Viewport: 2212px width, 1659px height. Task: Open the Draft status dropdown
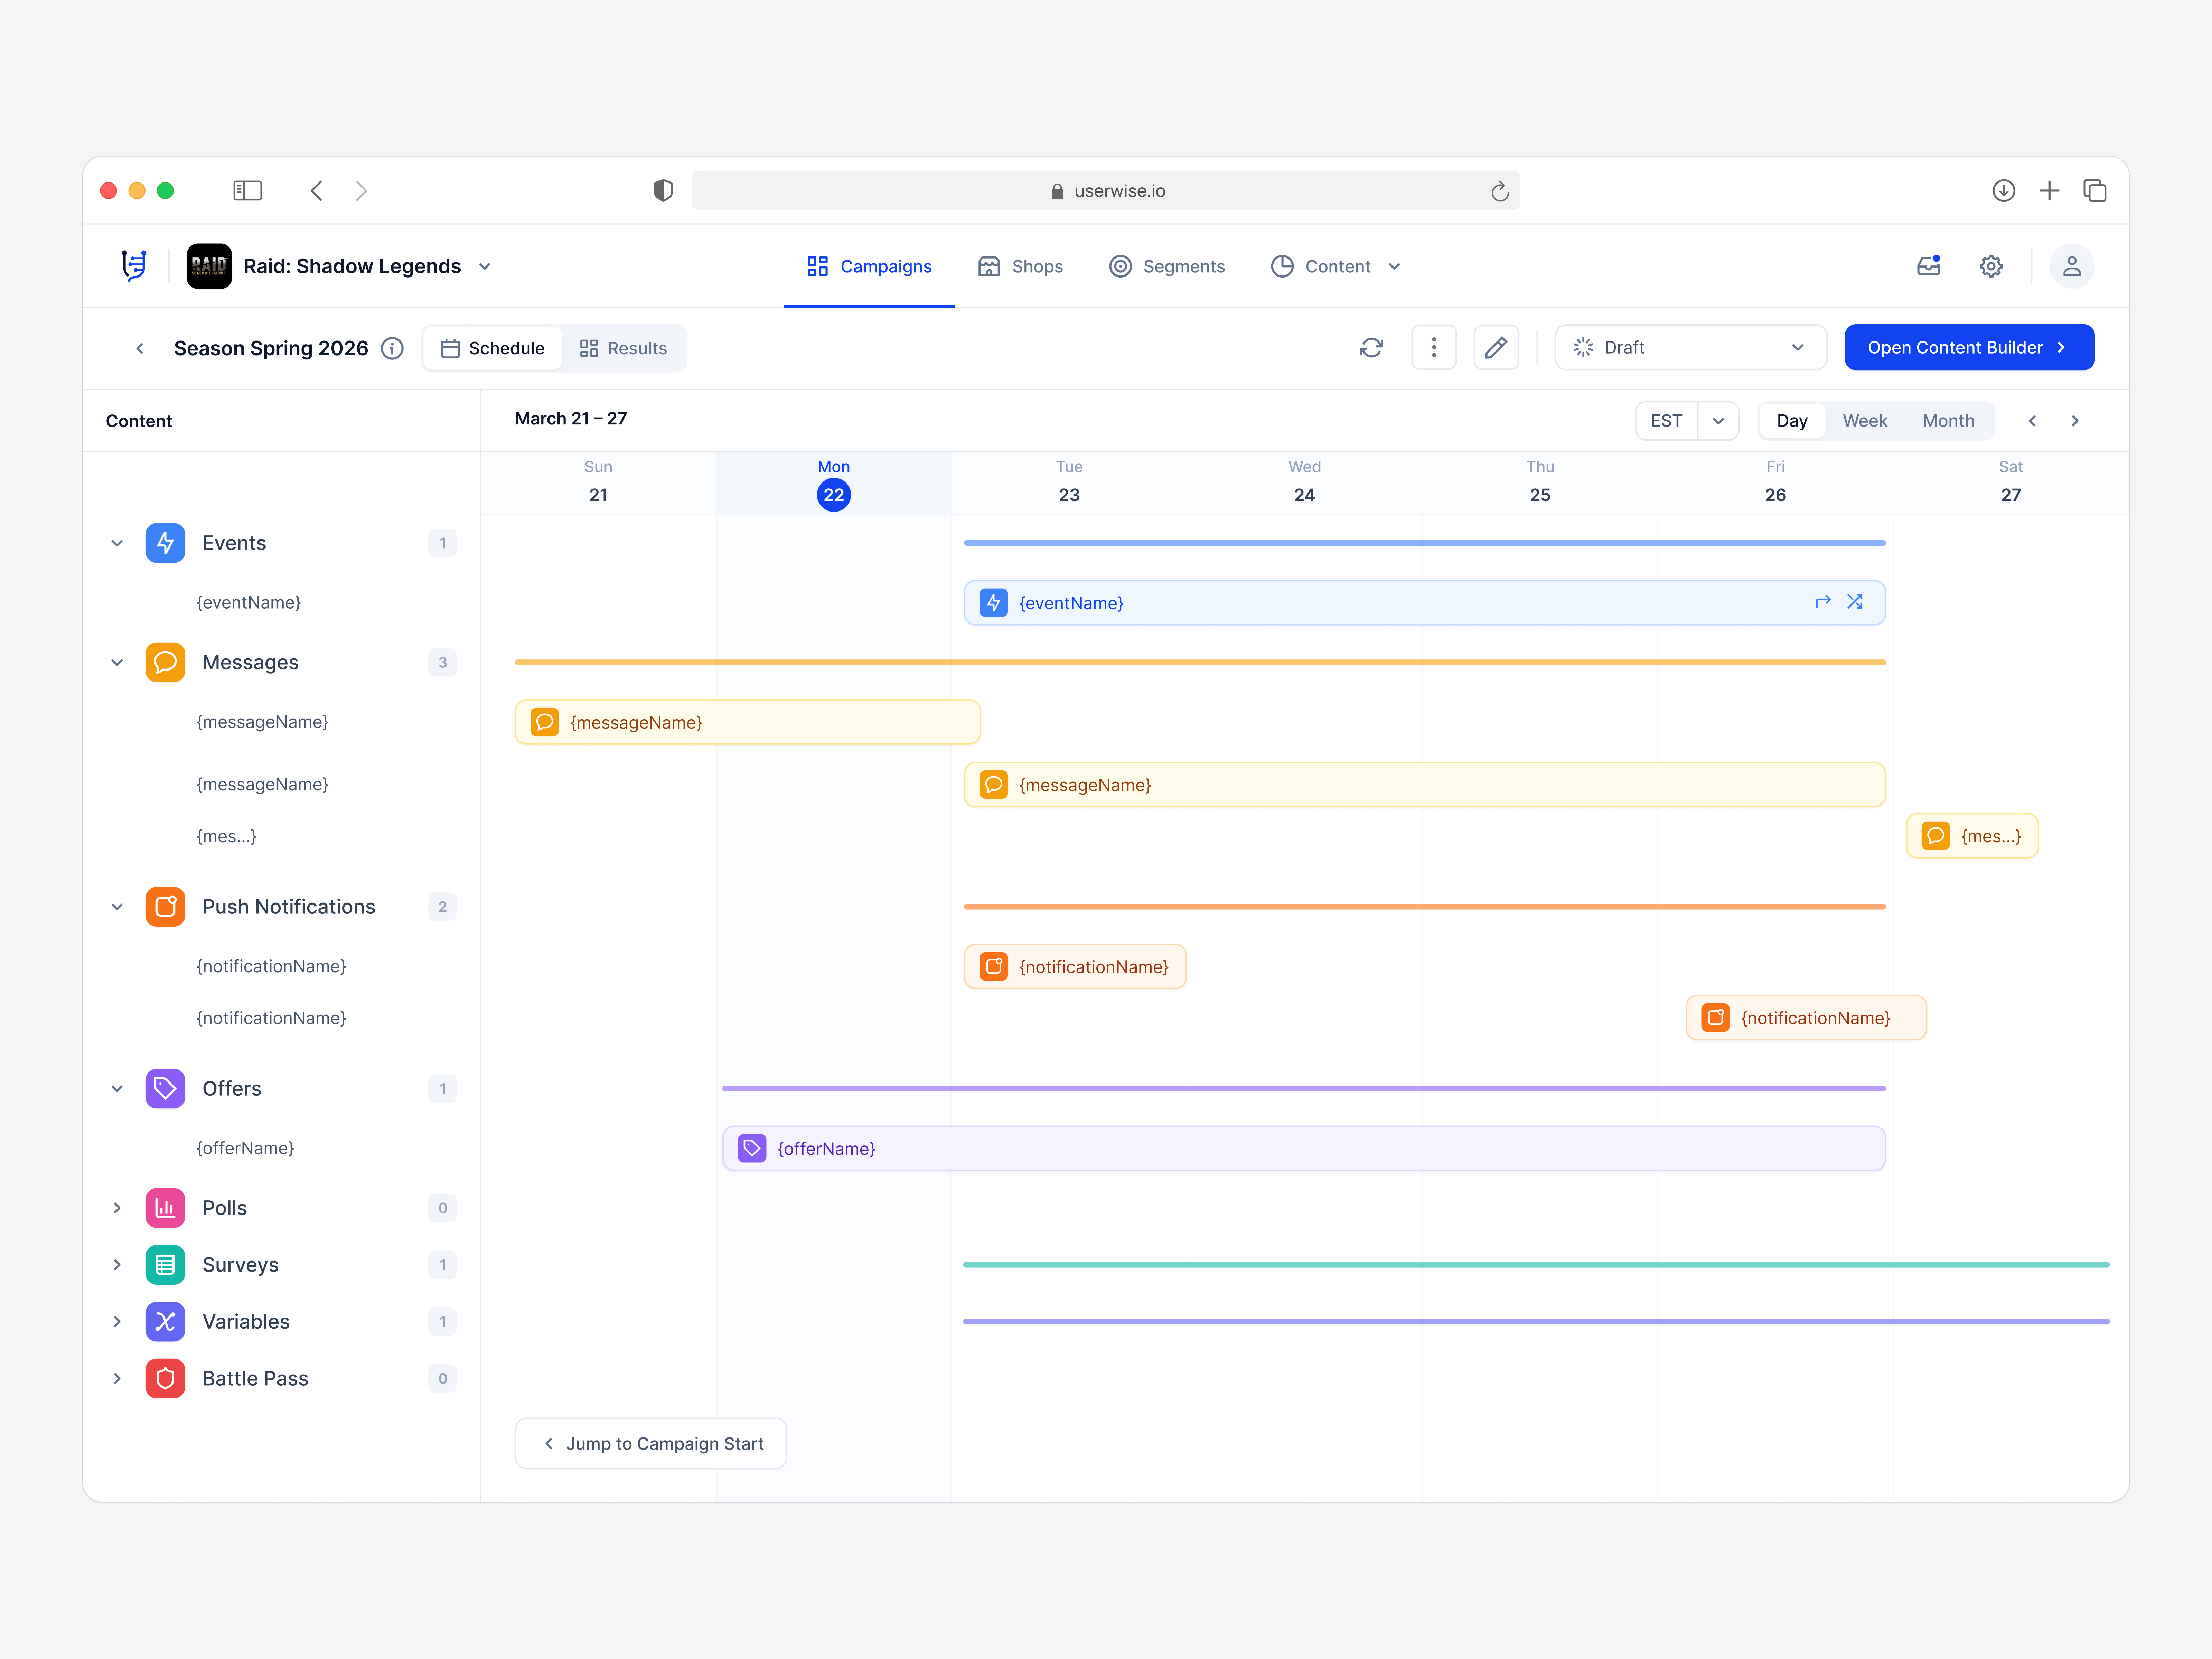click(1690, 347)
